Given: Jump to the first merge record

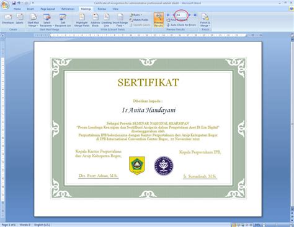Looking at the screenshot, I should coord(168,15).
